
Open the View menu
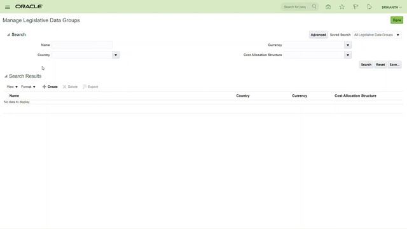pos(12,87)
